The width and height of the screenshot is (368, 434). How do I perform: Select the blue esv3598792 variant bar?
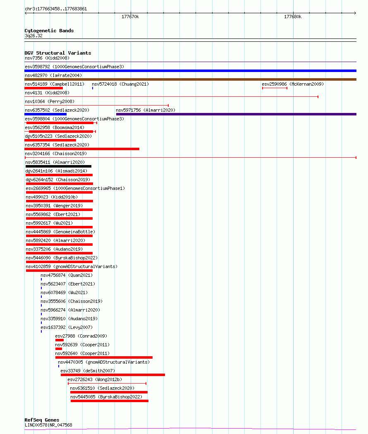pos(190,71)
